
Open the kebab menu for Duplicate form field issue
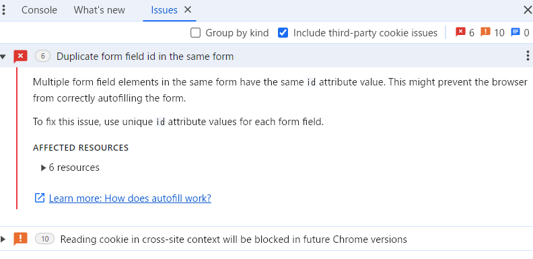[x=528, y=55]
